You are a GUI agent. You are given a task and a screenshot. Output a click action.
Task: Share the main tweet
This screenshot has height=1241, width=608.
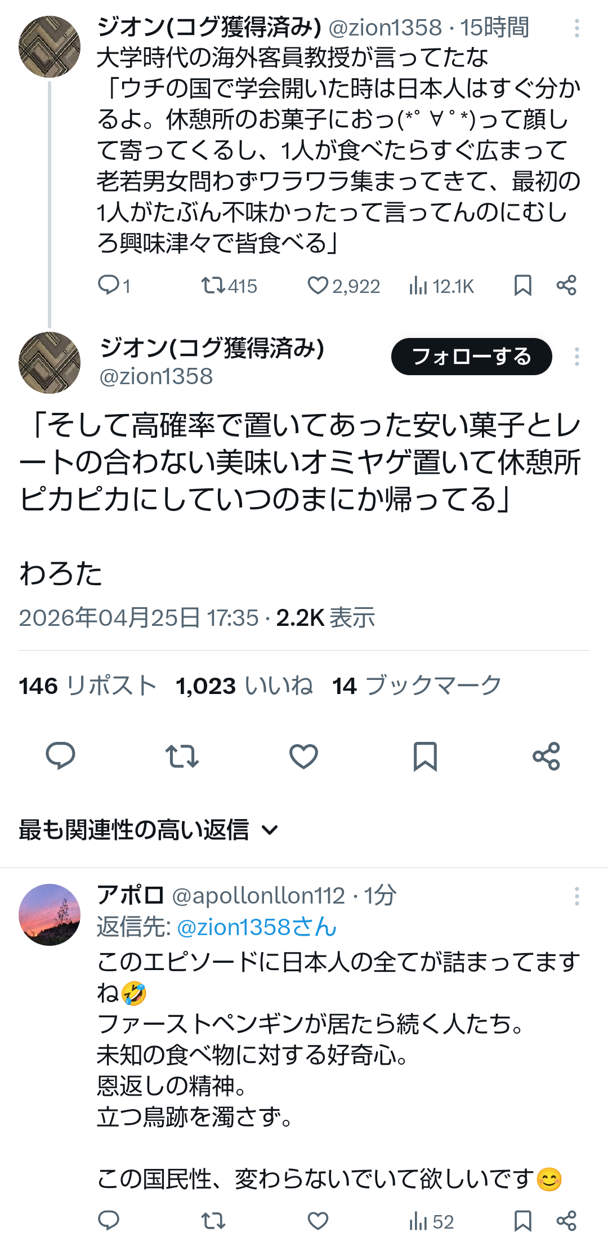pyautogui.click(x=546, y=756)
